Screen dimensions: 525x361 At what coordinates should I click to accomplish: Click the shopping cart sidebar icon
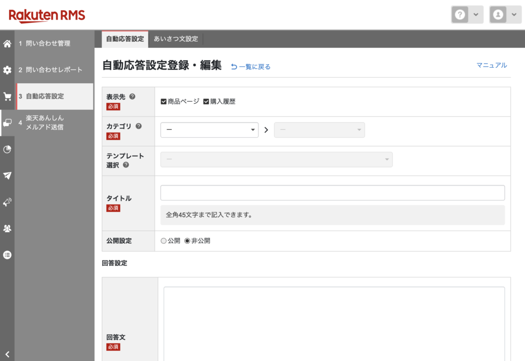(x=7, y=97)
